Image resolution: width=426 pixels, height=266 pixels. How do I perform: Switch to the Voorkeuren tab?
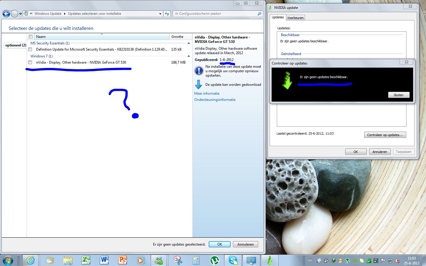(295, 18)
